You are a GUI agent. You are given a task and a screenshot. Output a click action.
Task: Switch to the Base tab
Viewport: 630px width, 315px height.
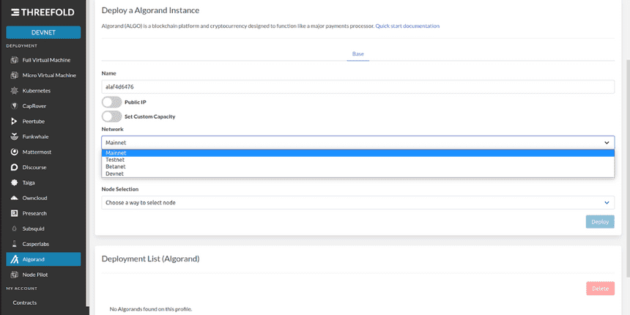(x=358, y=53)
